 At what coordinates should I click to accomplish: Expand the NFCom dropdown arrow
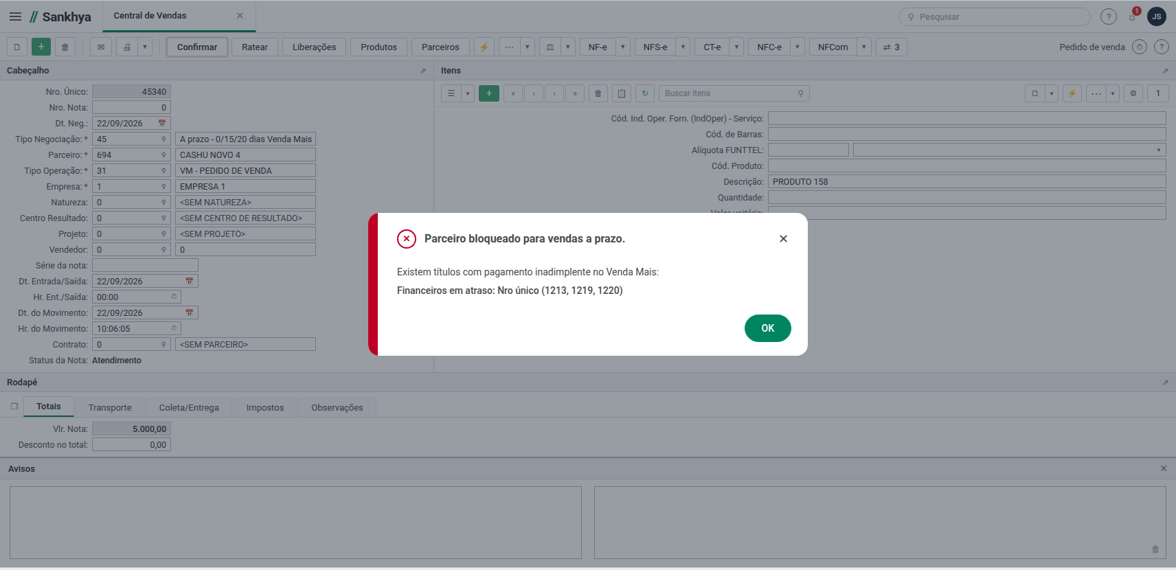(x=864, y=47)
